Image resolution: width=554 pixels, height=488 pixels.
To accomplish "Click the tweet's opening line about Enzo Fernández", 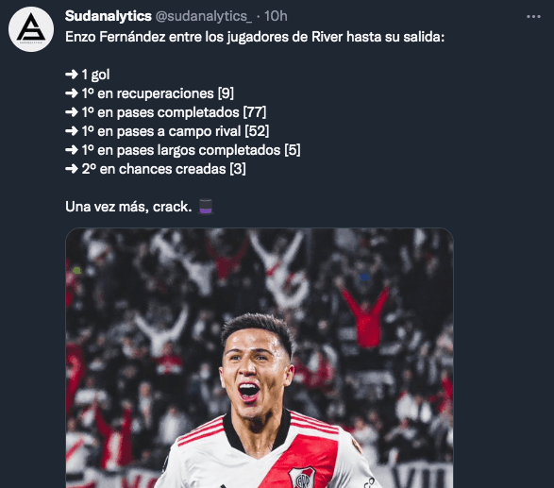I will pos(255,37).
